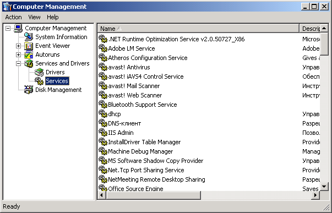
Task: Click gear icon beside IIS Admin service
Action: 103,133
